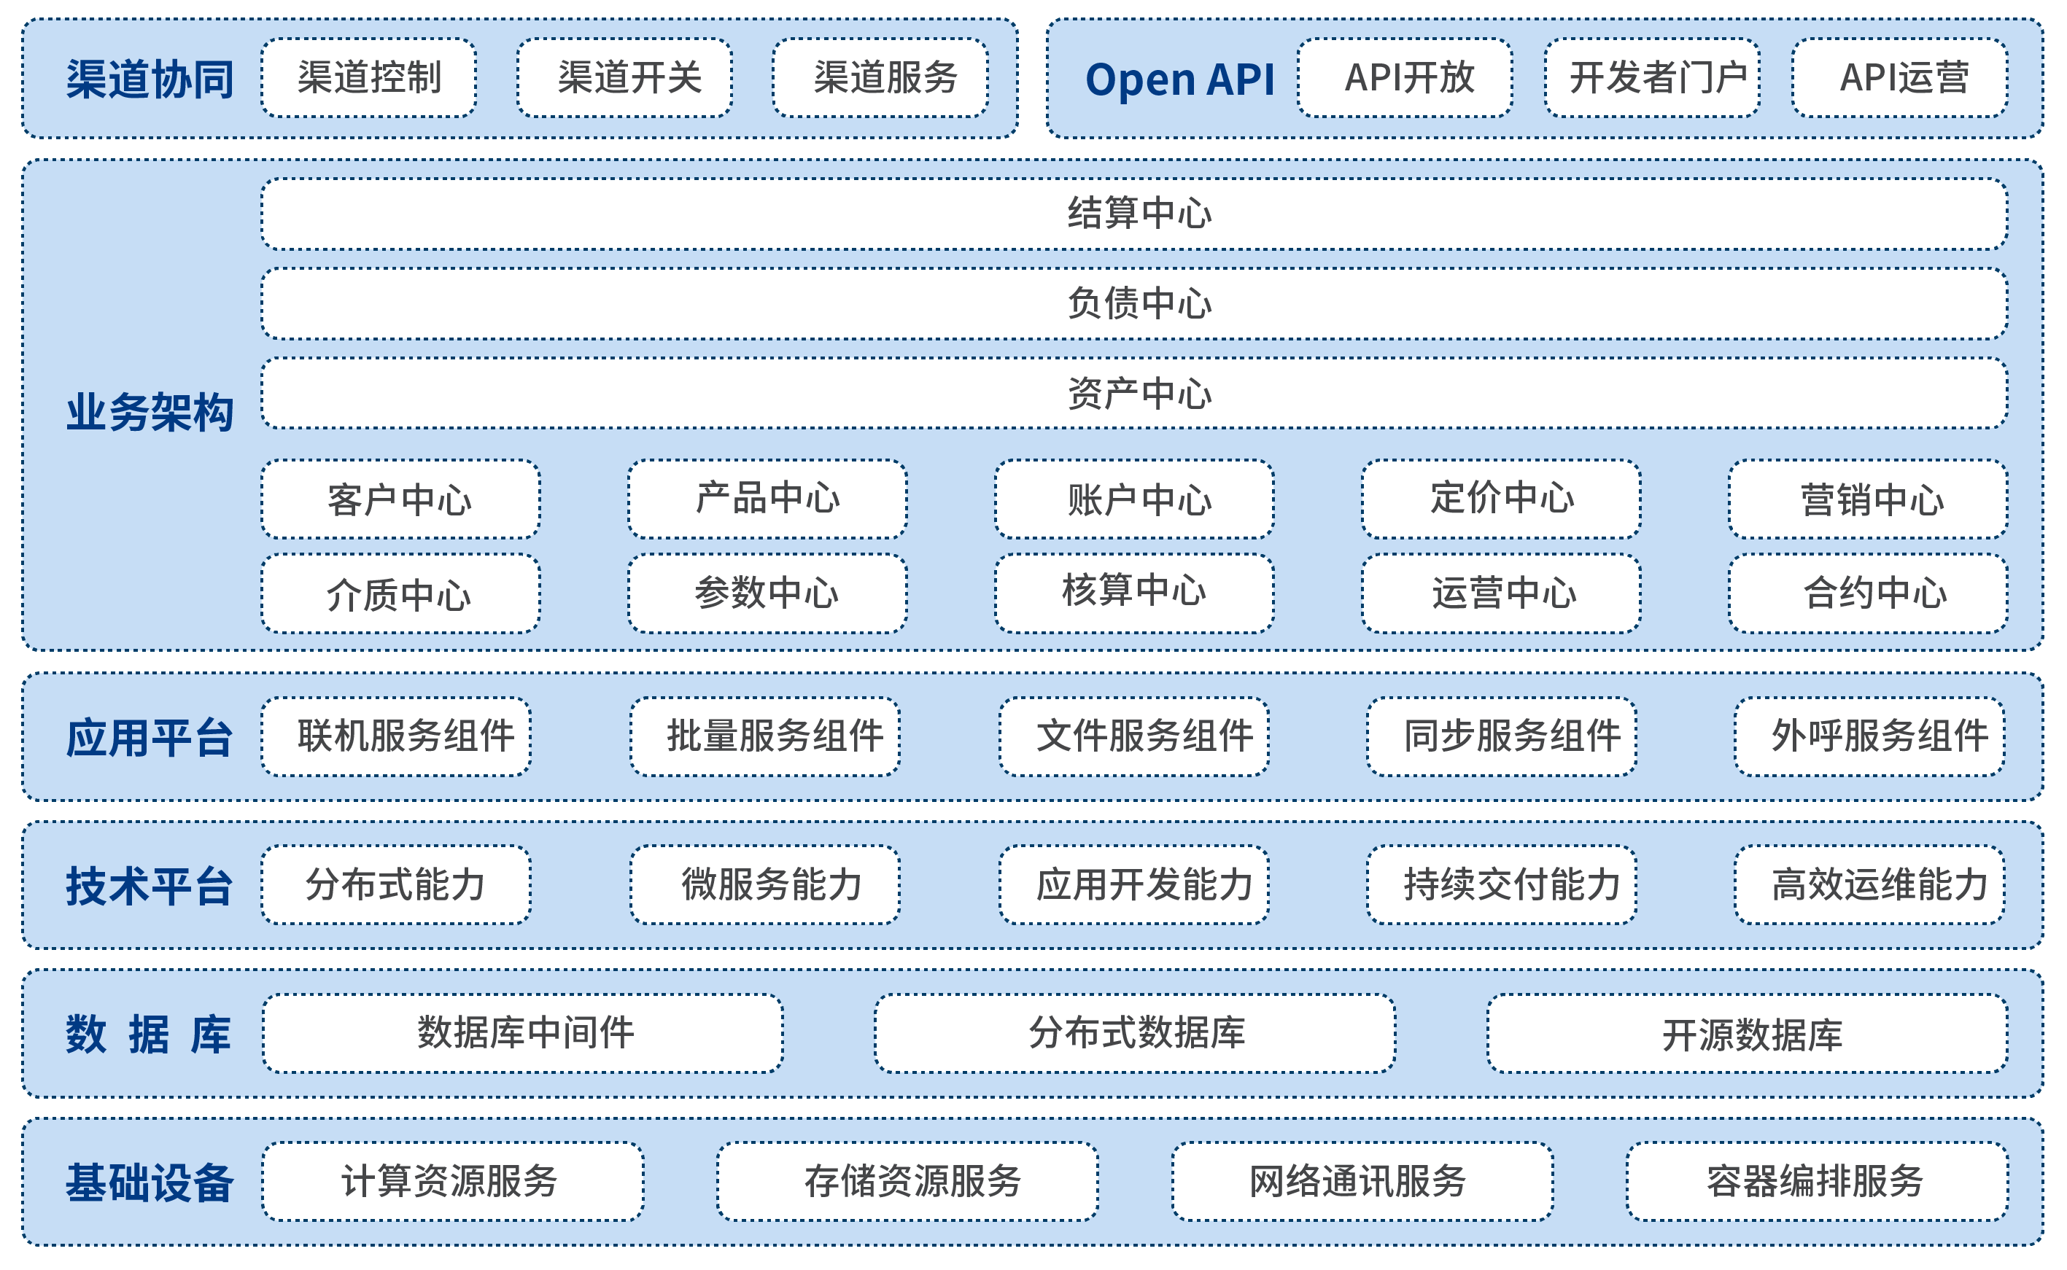2067x1270 pixels.
Task: Select the 结算中心 bar
Action: [x=1134, y=214]
